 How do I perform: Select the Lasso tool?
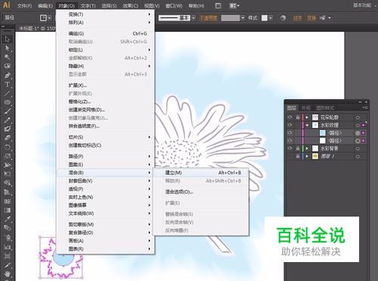click(7, 66)
